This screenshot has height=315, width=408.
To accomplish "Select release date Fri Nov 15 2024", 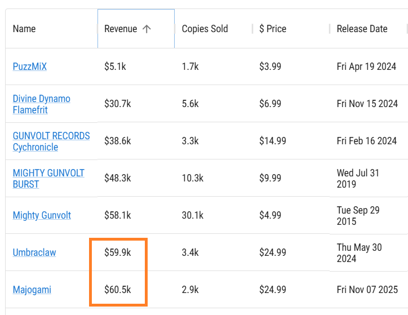I will [x=367, y=104].
